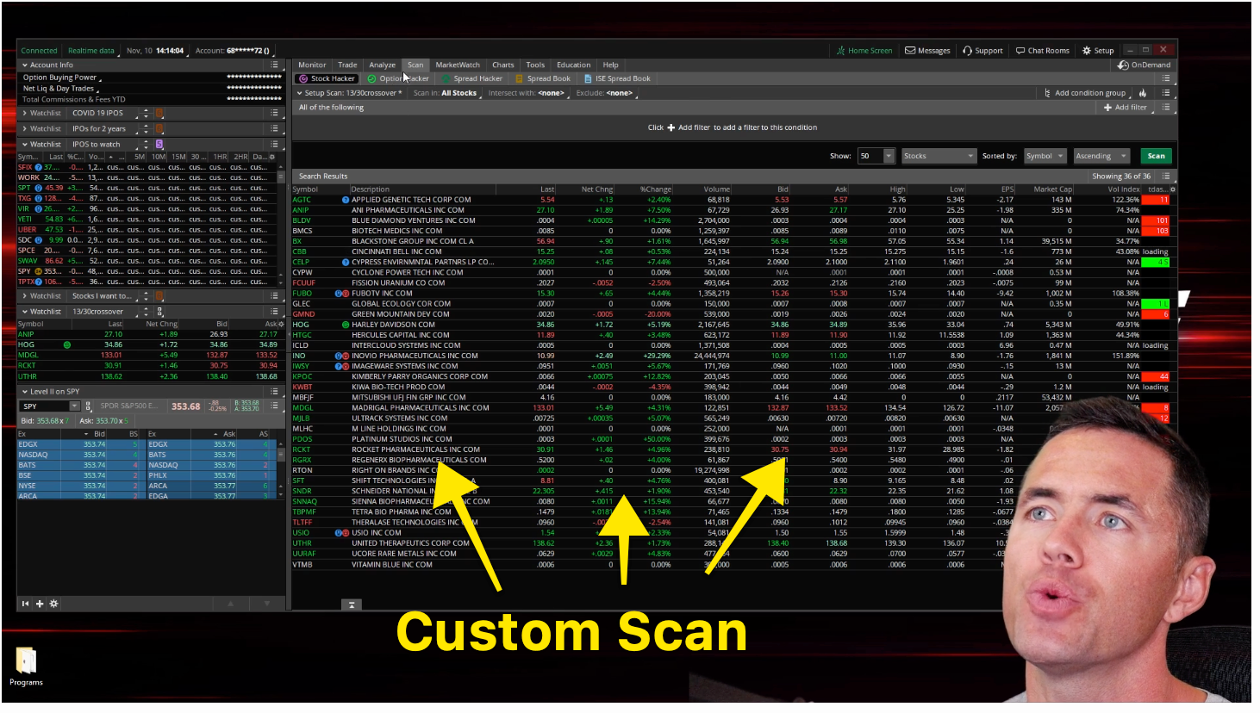Open the Stocks type dropdown

pyautogui.click(x=939, y=156)
